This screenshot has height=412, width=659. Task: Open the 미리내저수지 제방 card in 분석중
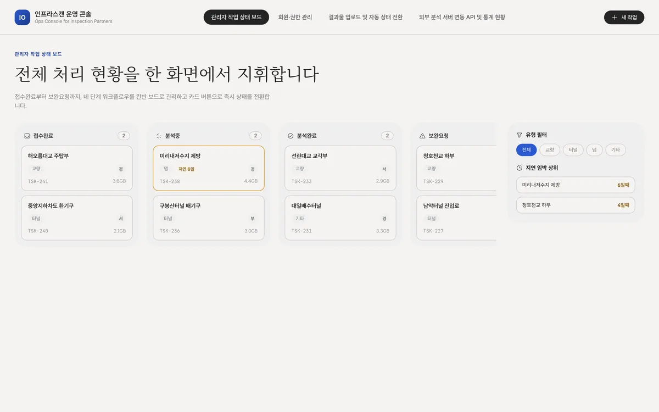click(x=209, y=168)
